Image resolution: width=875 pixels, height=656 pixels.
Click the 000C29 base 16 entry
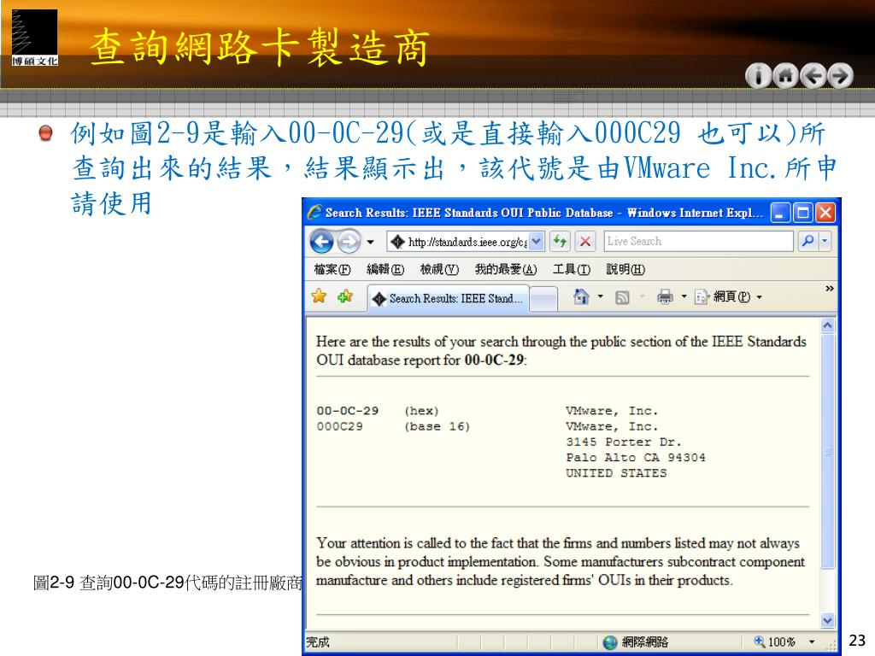pos(340,427)
